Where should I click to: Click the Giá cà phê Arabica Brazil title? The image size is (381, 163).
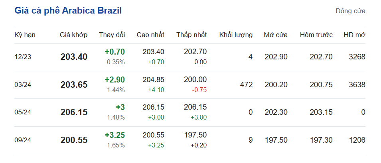68,11
